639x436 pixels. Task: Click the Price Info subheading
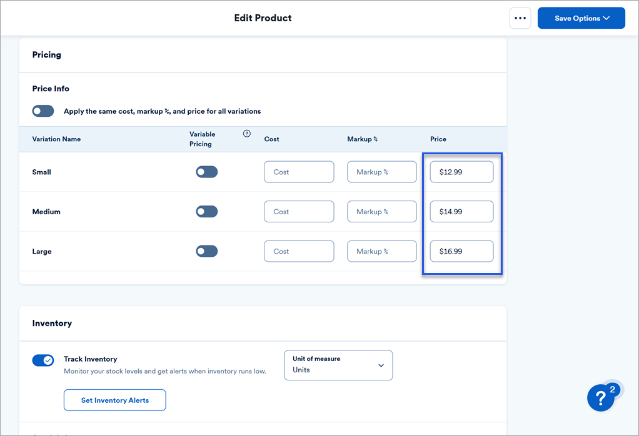(x=51, y=88)
